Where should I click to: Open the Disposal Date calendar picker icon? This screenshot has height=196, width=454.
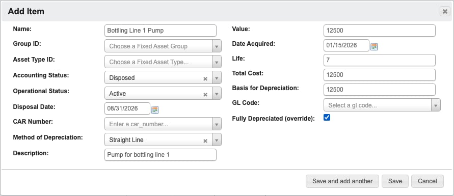pyautogui.click(x=155, y=110)
